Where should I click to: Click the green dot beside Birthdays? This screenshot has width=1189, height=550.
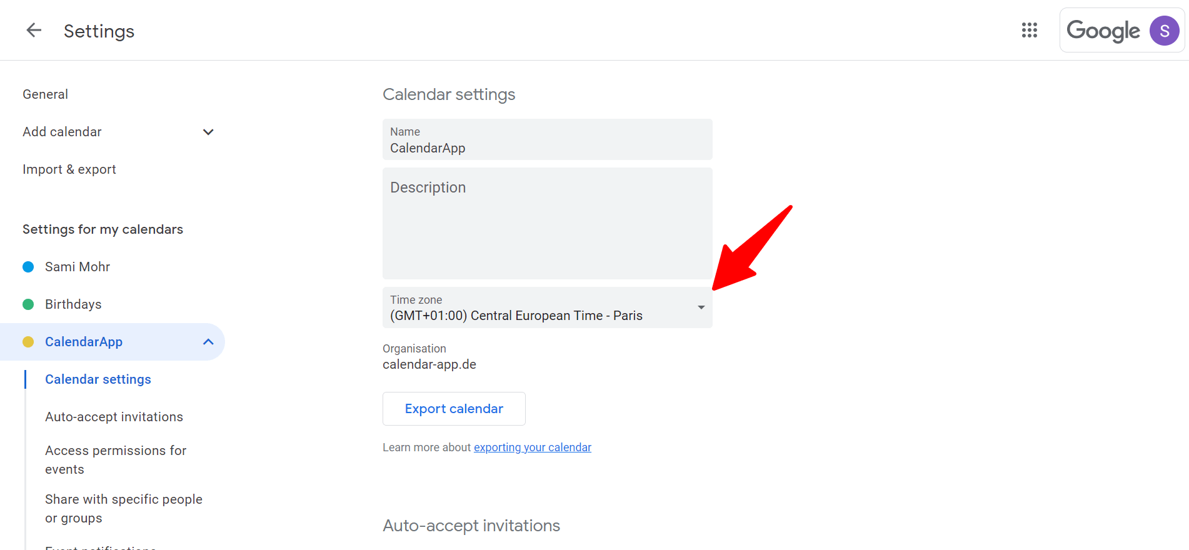click(x=28, y=304)
